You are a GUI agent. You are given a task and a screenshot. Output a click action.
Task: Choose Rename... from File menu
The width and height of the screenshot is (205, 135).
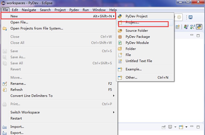pyautogui.click(x=59, y=84)
